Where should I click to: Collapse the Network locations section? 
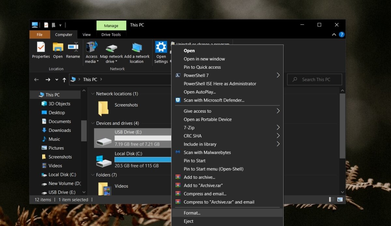point(93,93)
